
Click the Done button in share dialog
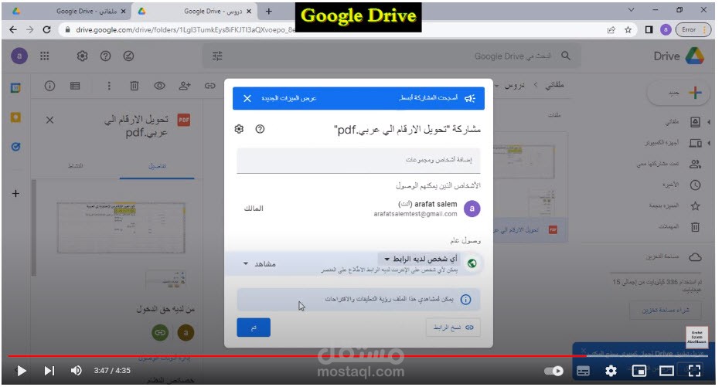click(254, 328)
